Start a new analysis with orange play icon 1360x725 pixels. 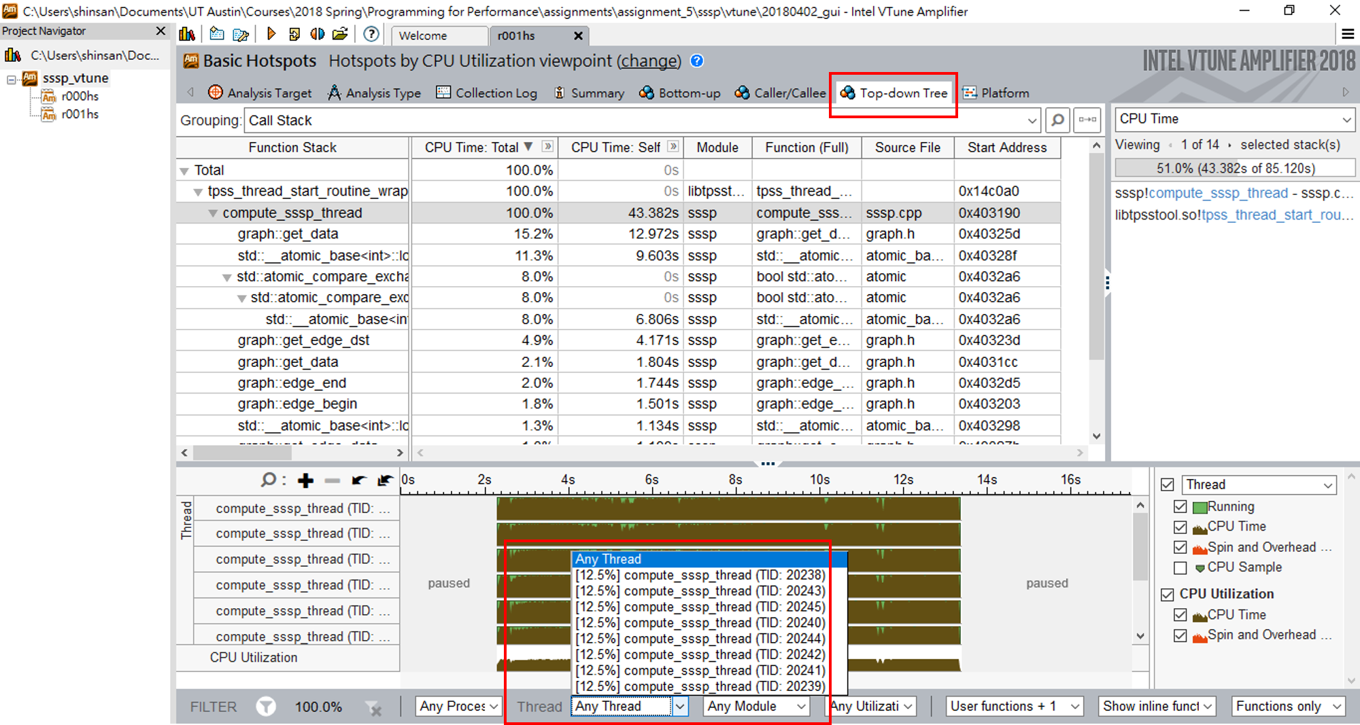click(271, 34)
